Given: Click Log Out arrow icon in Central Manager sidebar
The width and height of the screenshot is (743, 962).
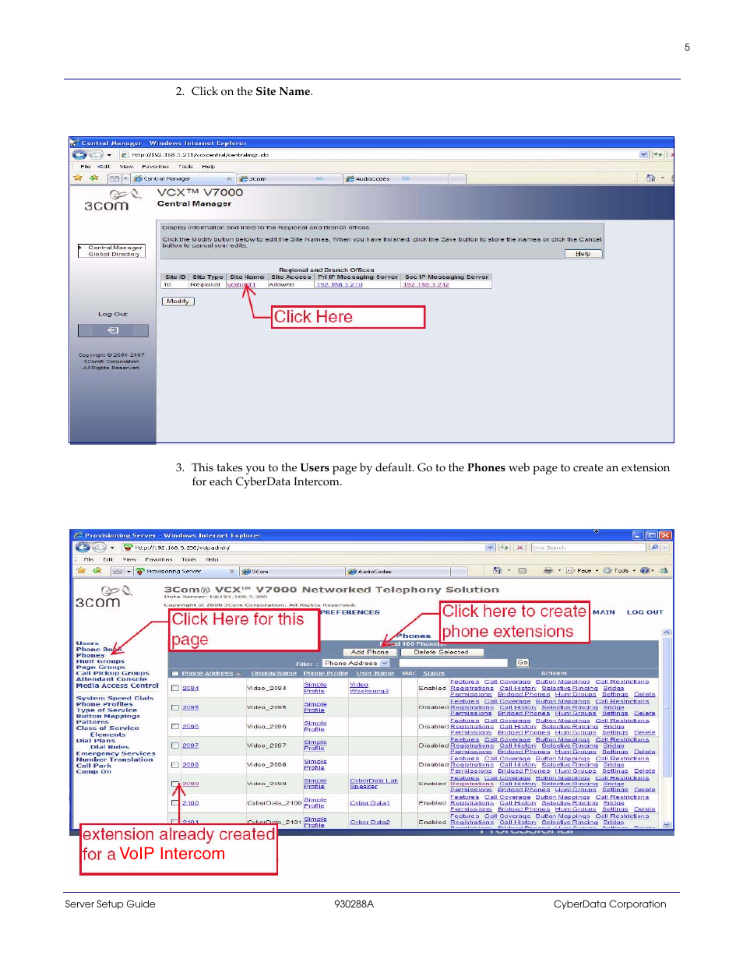Looking at the screenshot, I should (x=113, y=330).
